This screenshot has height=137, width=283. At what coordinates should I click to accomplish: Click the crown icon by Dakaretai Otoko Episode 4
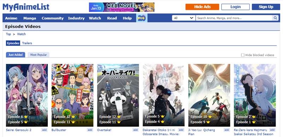[162, 122]
